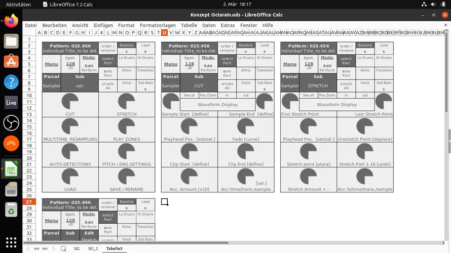451x253 pixels.
Task: Open the removable drive dock icon
Action: 11,189
